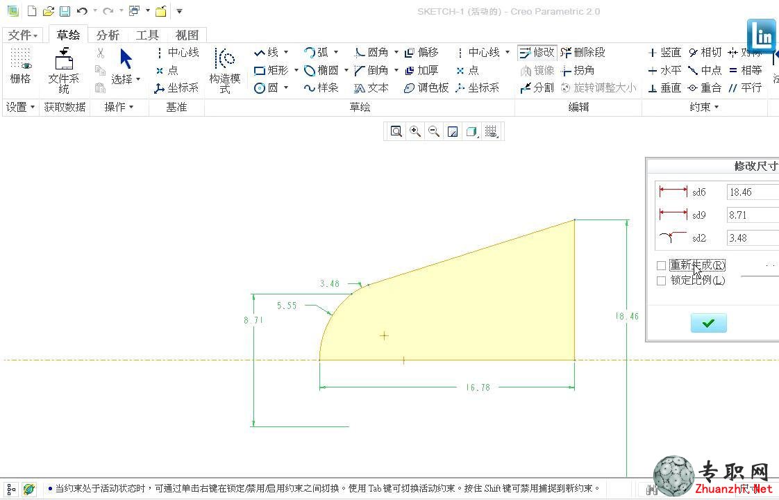Select the 椭圆 ellipse tool
Viewport: 779px width, 500px height.
pyautogui.click(x=321, y=70)
